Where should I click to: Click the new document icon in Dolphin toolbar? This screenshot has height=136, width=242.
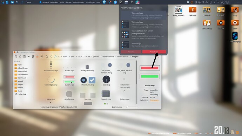[47, 56]
